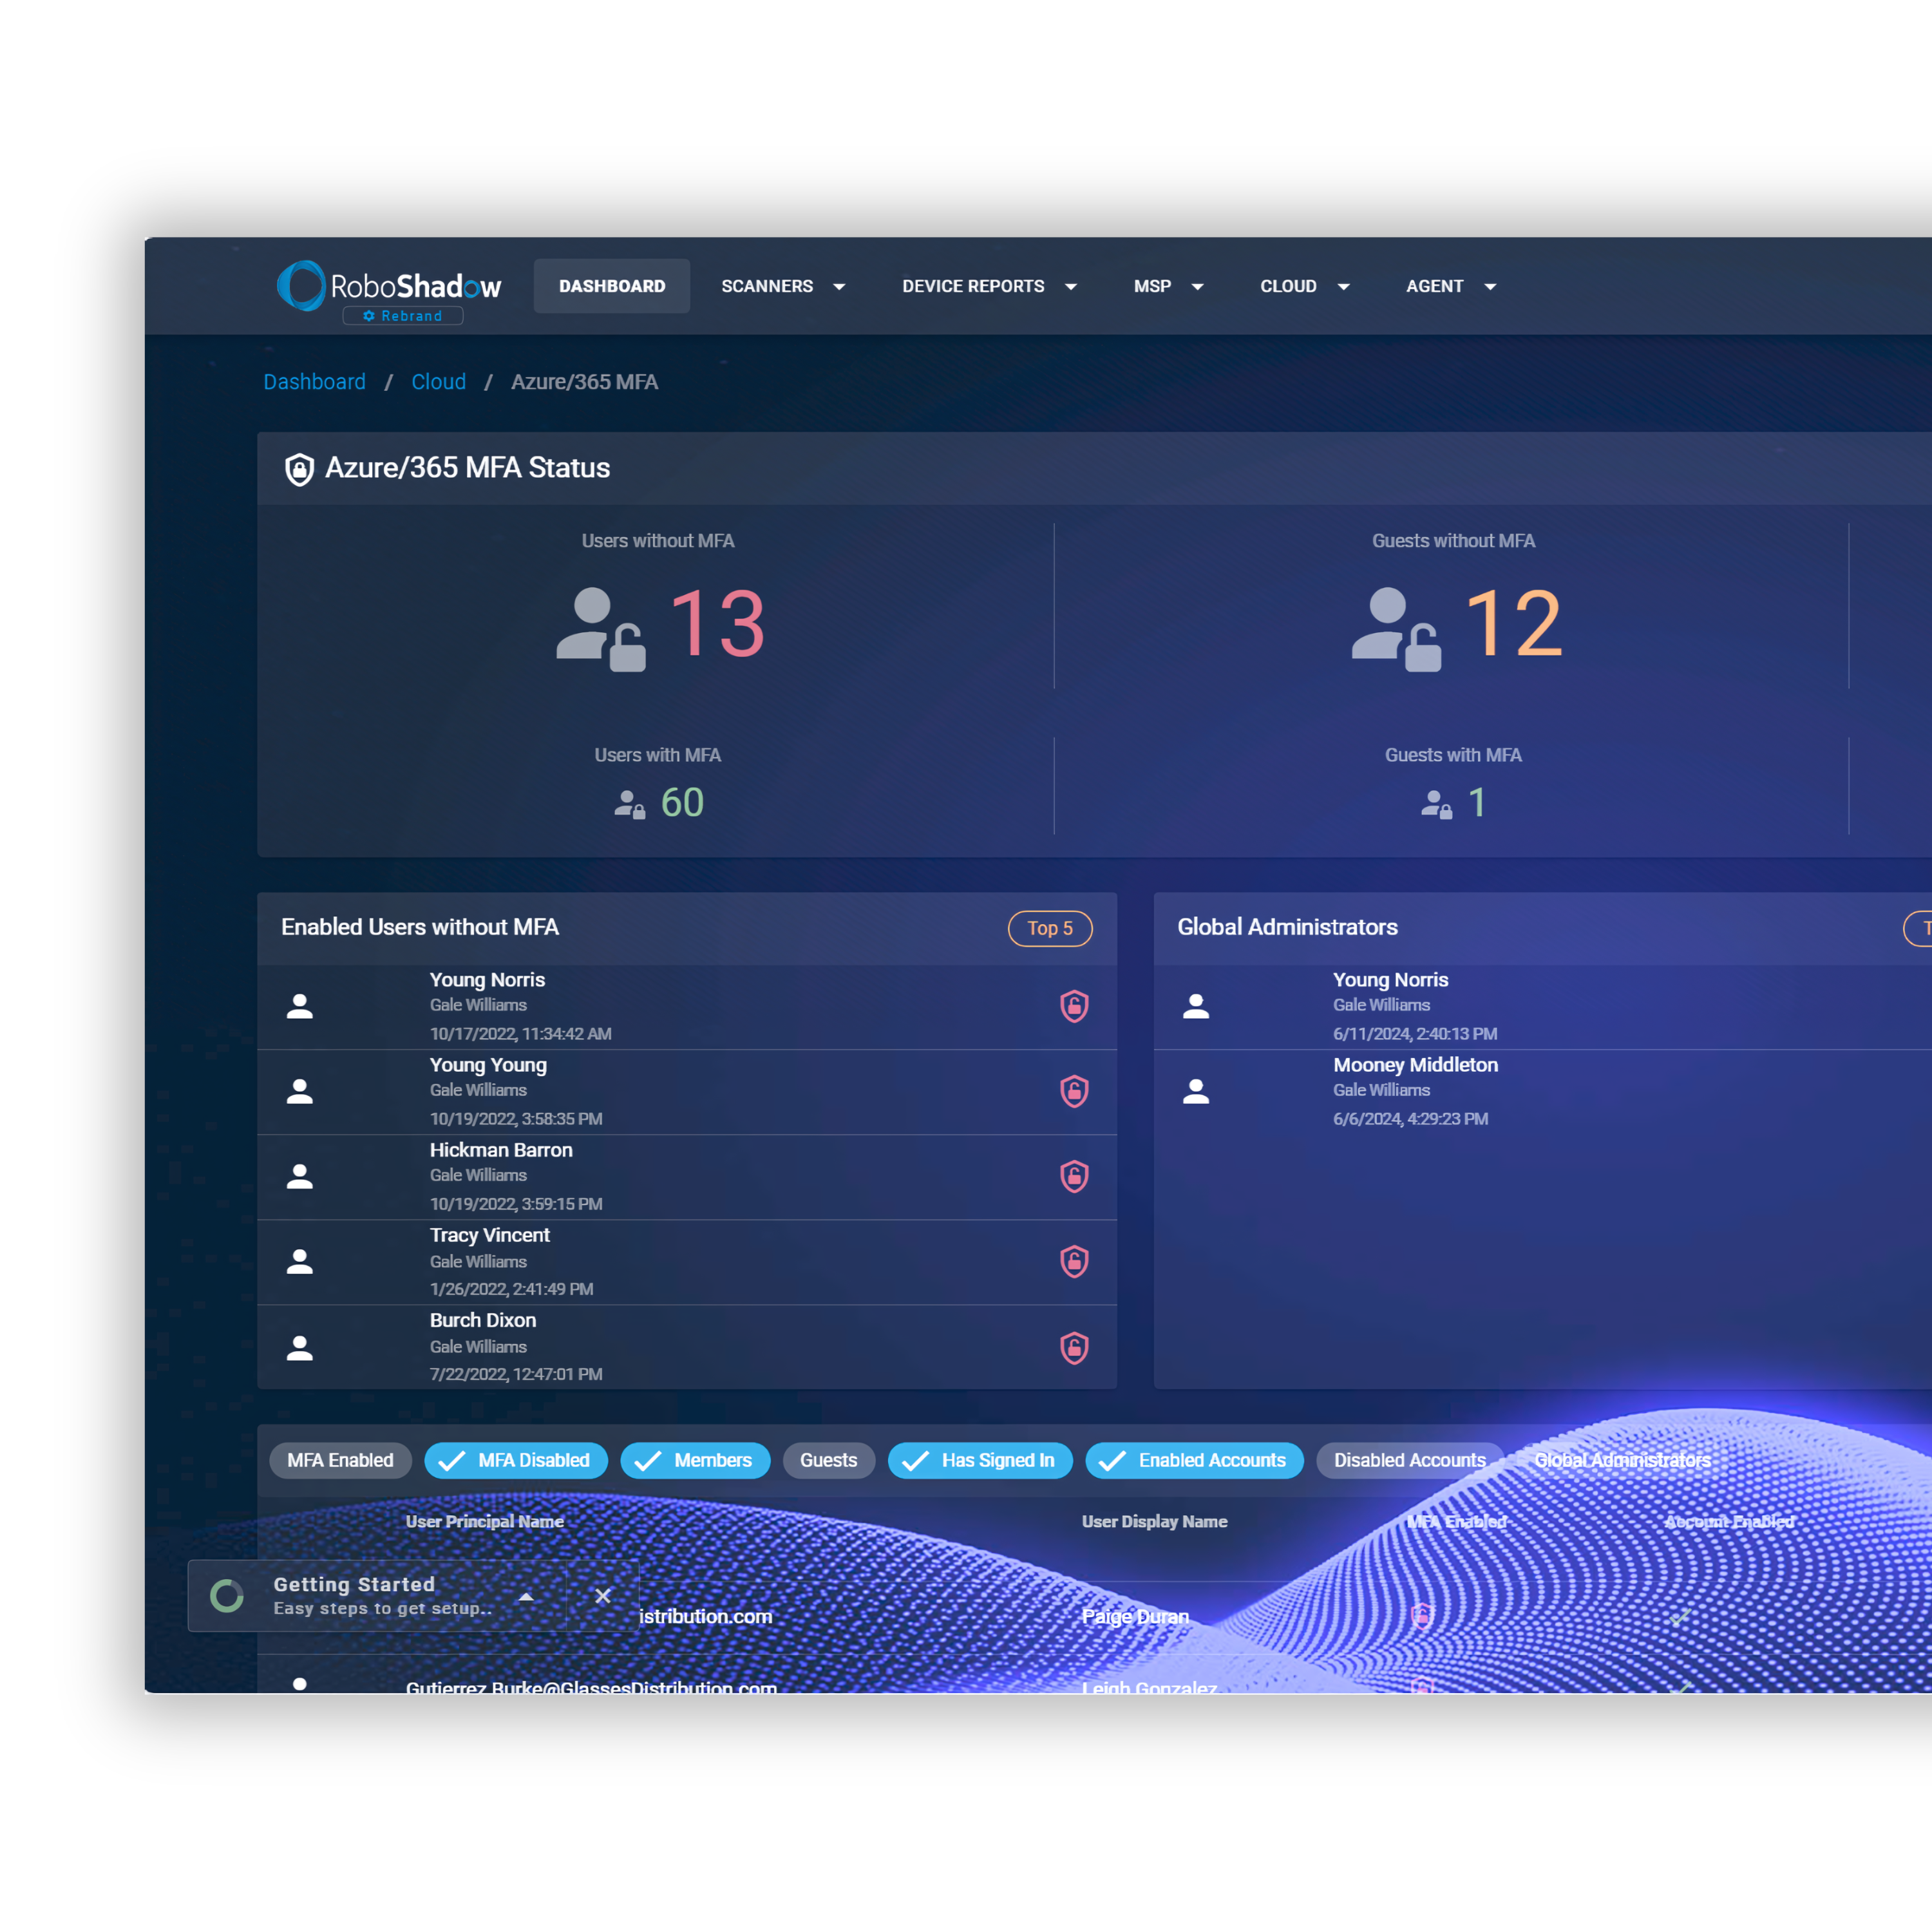Image resolution: width=1932 pixels, height=1932 pixels.
Task: Click the Users with MFA count 60
Action: [x=682, y=803]
